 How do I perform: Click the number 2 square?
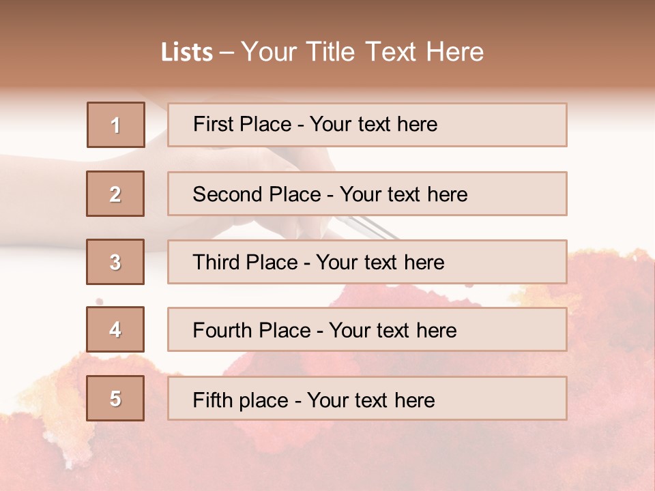point(115,194)
